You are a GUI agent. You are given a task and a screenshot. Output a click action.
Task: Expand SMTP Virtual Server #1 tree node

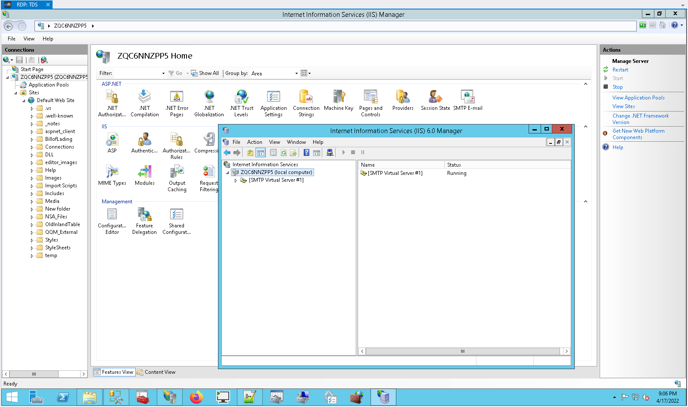(x=236, y=180)
